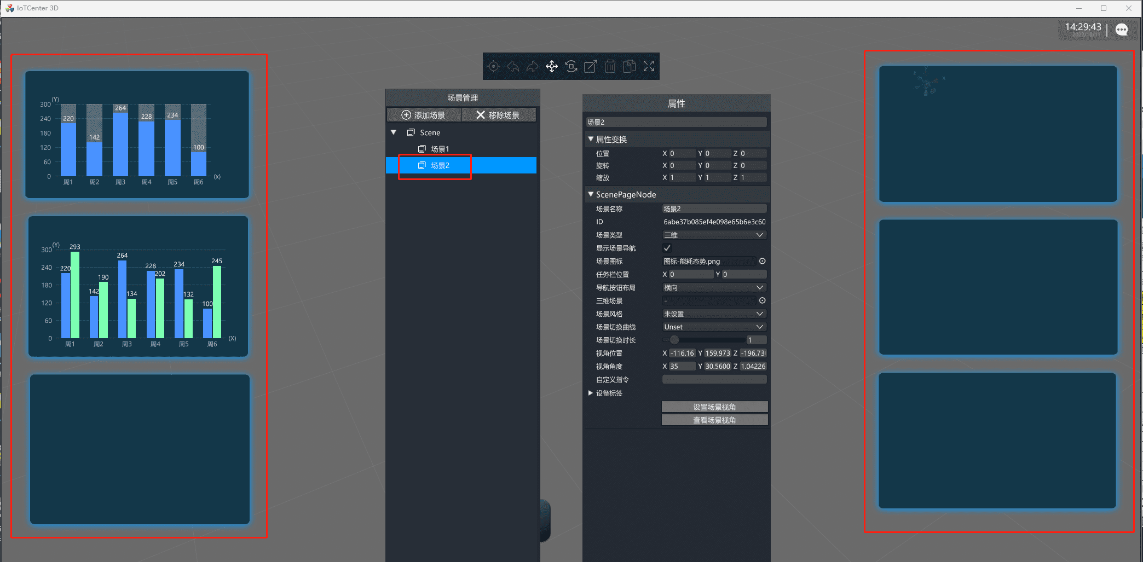
Task: Click the copy documents icon
Action: click(630, 66)
